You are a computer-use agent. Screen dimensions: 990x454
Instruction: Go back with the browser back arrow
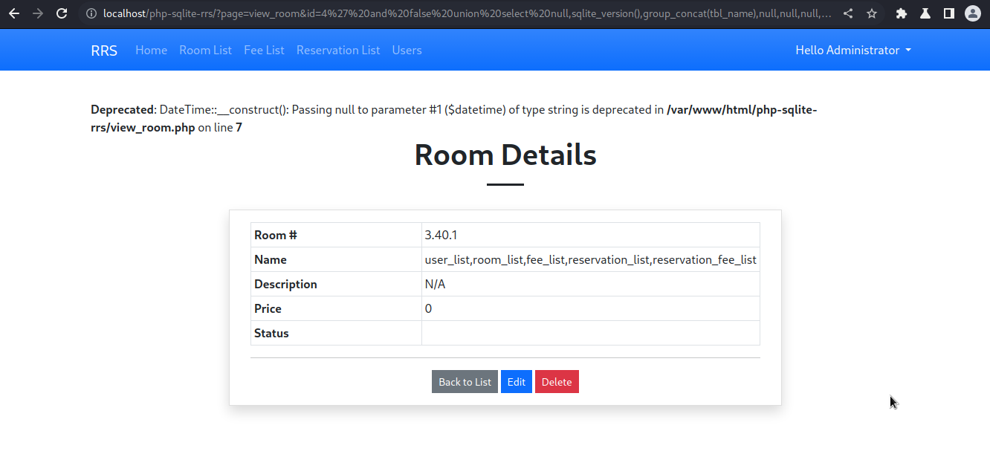13,13
